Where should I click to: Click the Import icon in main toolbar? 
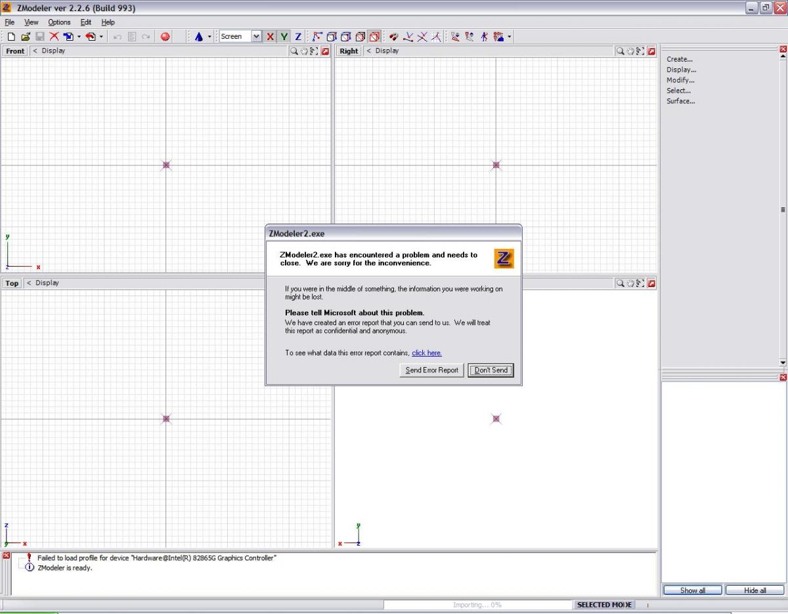pyautogui.click(x=68, y=37)
